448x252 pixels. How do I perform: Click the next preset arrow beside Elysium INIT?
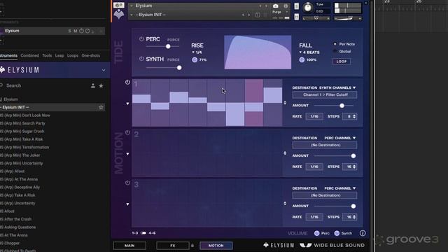[x=249, y=15]
